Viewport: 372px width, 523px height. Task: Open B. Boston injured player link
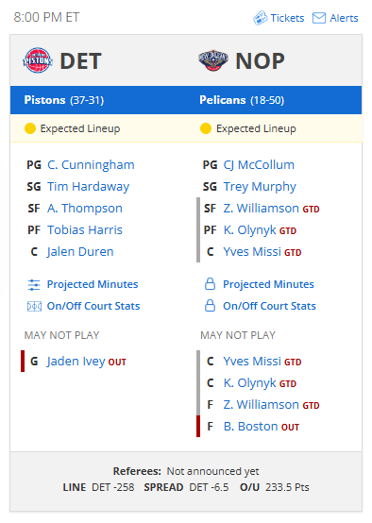click(x=250, y=427)
